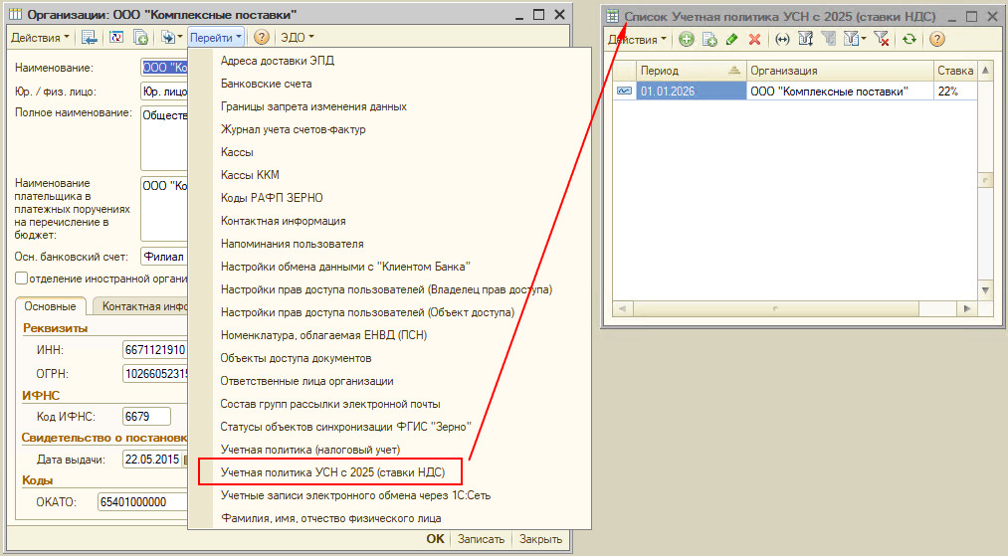The image size is (1008, 556).
Task: Click the enter-based-on document arrow icon
Action: 168,37
